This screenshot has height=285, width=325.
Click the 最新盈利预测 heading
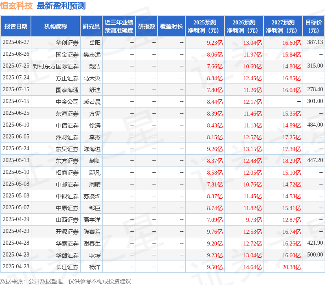[x=61, y=6]
